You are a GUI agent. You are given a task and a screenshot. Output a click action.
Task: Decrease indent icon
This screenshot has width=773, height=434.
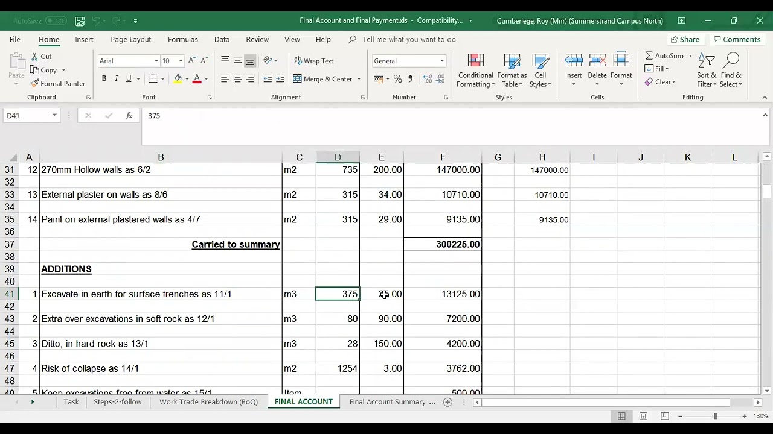[268, 79]
